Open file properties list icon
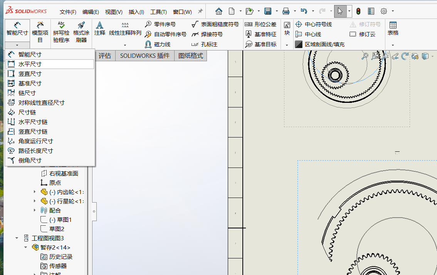 tap(371, 11)
